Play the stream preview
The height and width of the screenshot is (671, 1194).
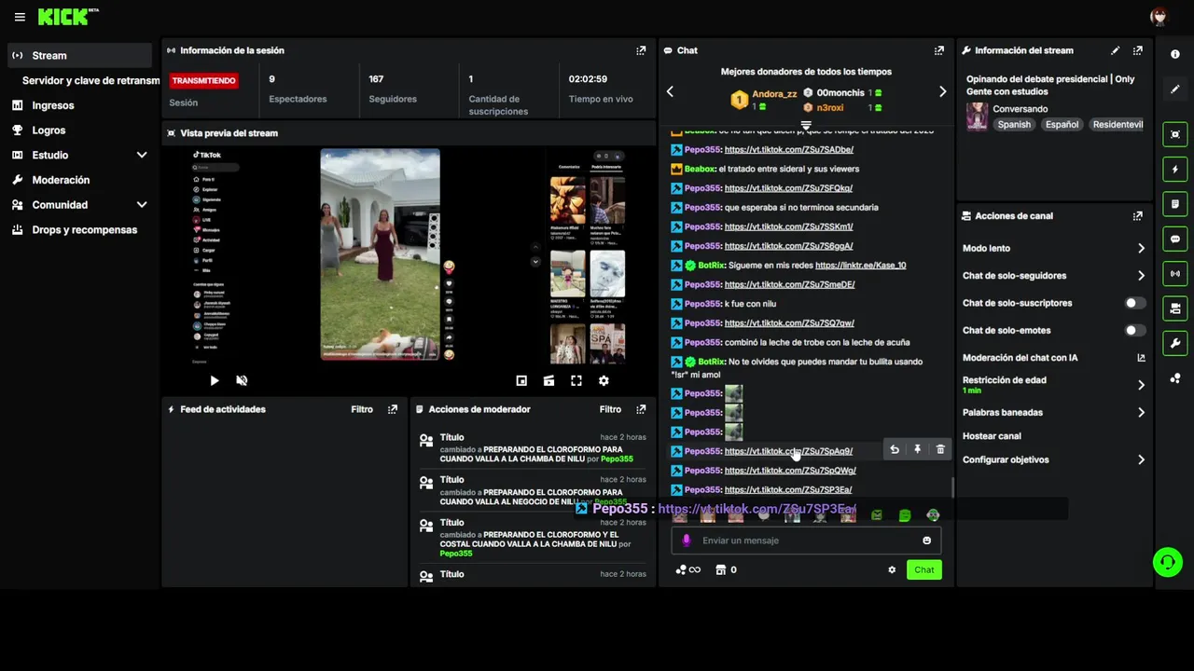[x=215, y=380]
